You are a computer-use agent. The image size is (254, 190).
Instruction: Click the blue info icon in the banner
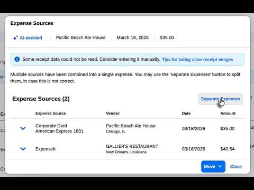tap(17, 59)
